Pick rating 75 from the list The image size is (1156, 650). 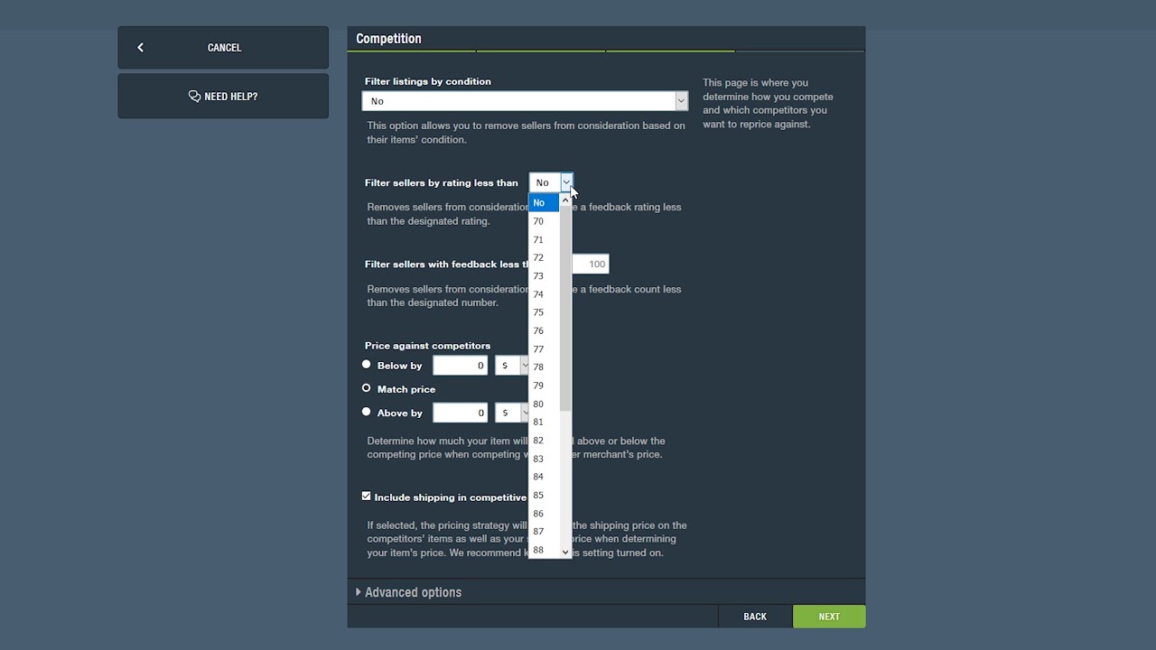click(545, 312)
